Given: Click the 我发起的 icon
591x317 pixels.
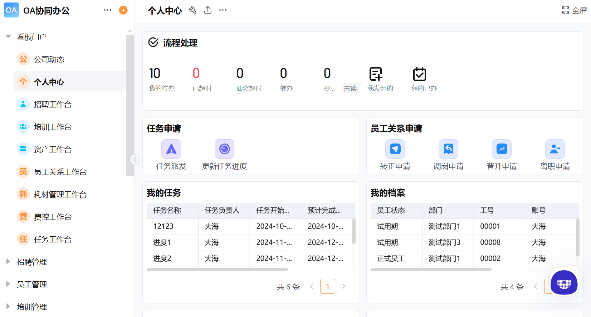Looking at the screenshot, I should click(376, 74).
